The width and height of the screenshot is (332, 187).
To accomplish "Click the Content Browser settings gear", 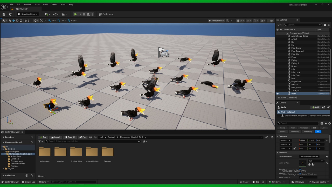I will 272,137.
